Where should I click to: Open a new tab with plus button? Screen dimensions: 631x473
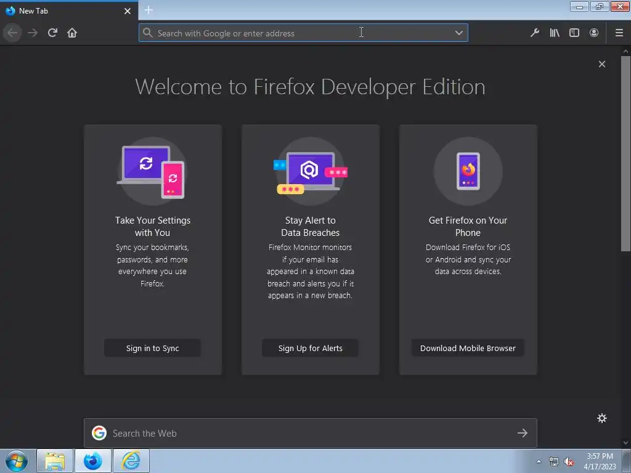click(149, 10)
